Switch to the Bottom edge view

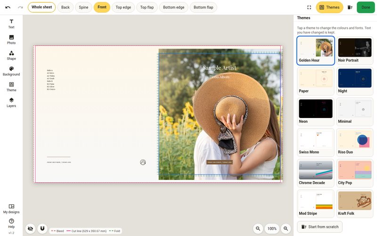(173, 8)
